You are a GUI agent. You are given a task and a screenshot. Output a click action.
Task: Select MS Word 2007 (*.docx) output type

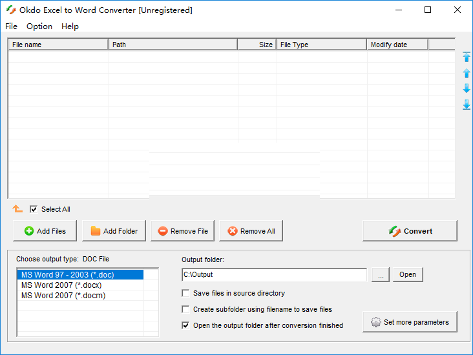(81, 285)
